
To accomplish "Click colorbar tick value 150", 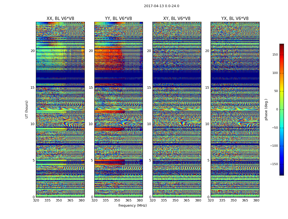I will (x=275, y=54).
